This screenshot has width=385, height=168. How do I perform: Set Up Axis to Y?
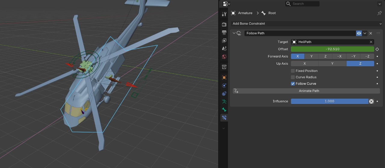pos(332,64)
